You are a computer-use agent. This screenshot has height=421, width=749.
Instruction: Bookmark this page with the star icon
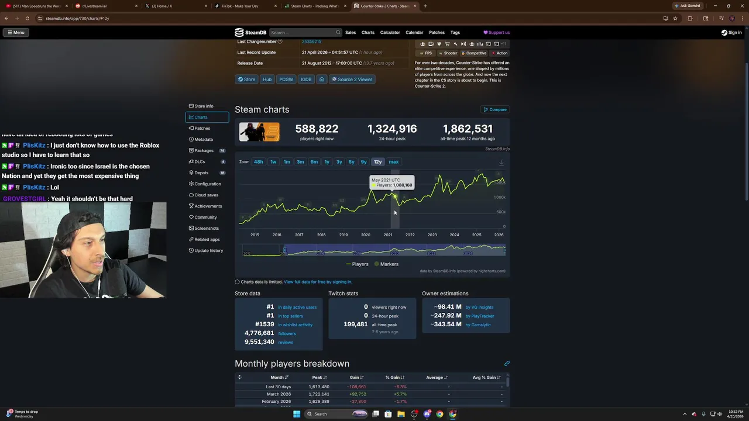point(675,18)
